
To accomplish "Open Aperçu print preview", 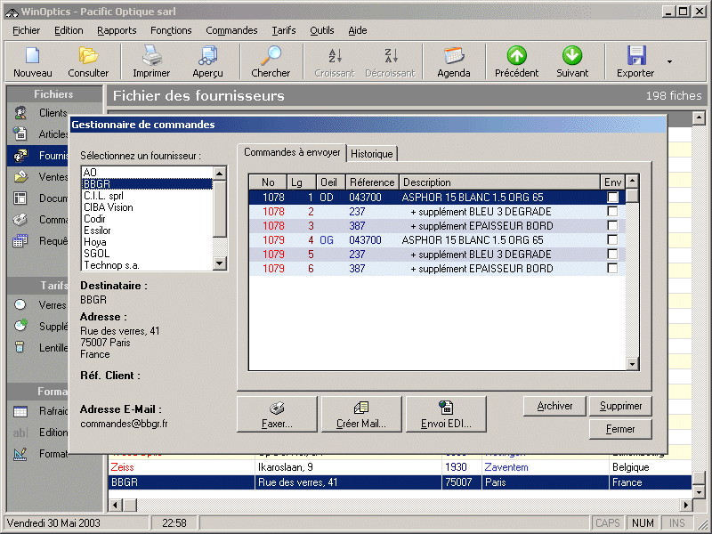I will pos(207,57).
